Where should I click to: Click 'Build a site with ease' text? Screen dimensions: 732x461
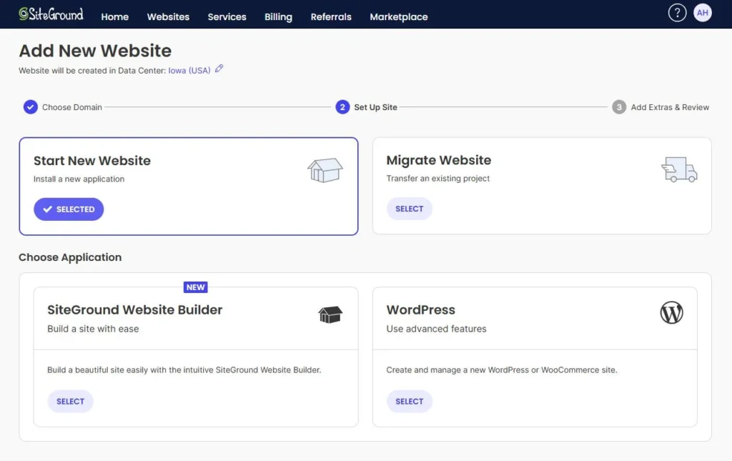tap(93, 329)
